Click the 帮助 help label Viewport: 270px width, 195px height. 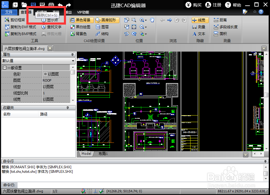[x=237, y=5]
